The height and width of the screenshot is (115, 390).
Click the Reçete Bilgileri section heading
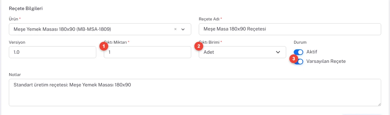pos(26,8)
